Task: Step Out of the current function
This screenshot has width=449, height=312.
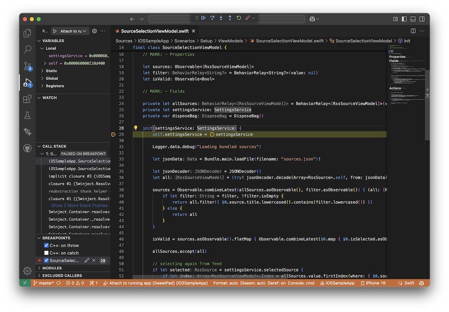Action: [229, 18]
